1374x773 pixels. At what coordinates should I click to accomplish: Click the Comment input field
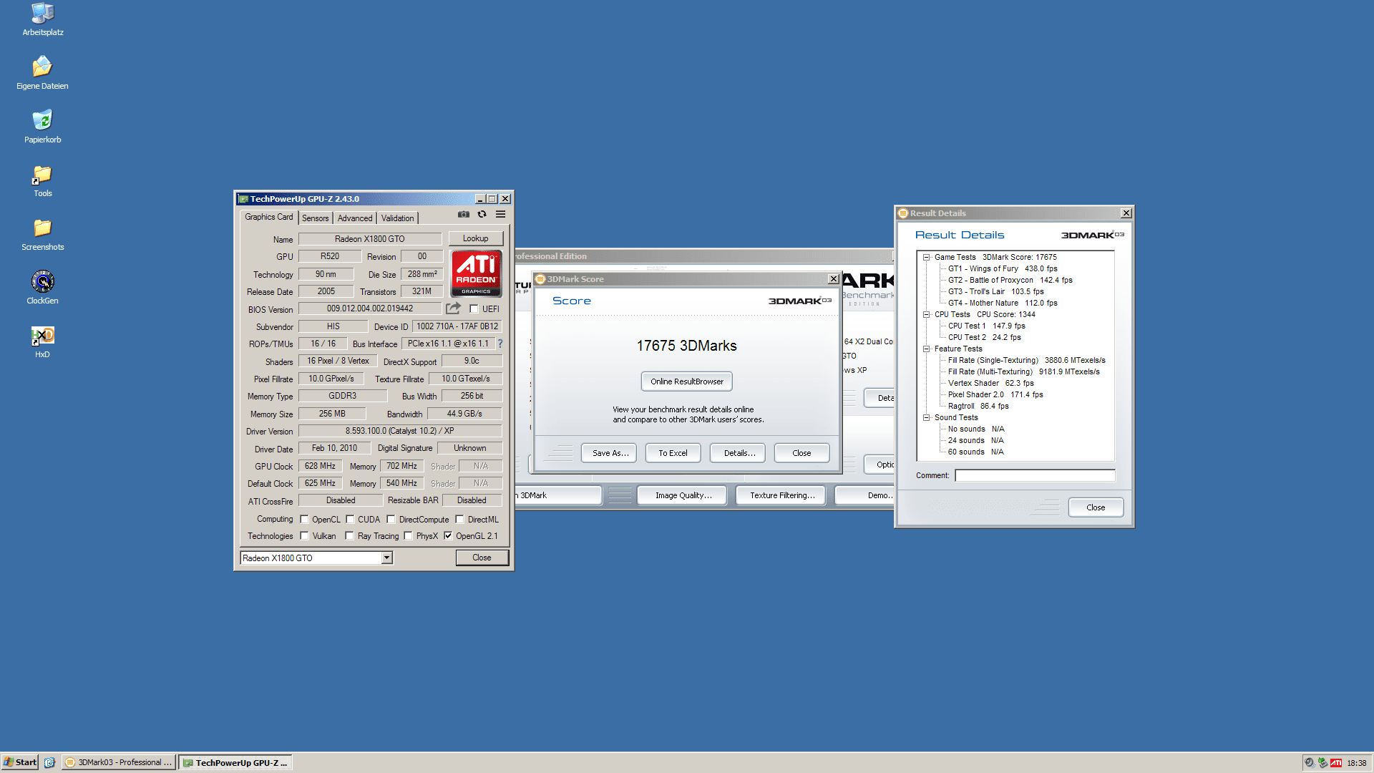point(1035,475)
